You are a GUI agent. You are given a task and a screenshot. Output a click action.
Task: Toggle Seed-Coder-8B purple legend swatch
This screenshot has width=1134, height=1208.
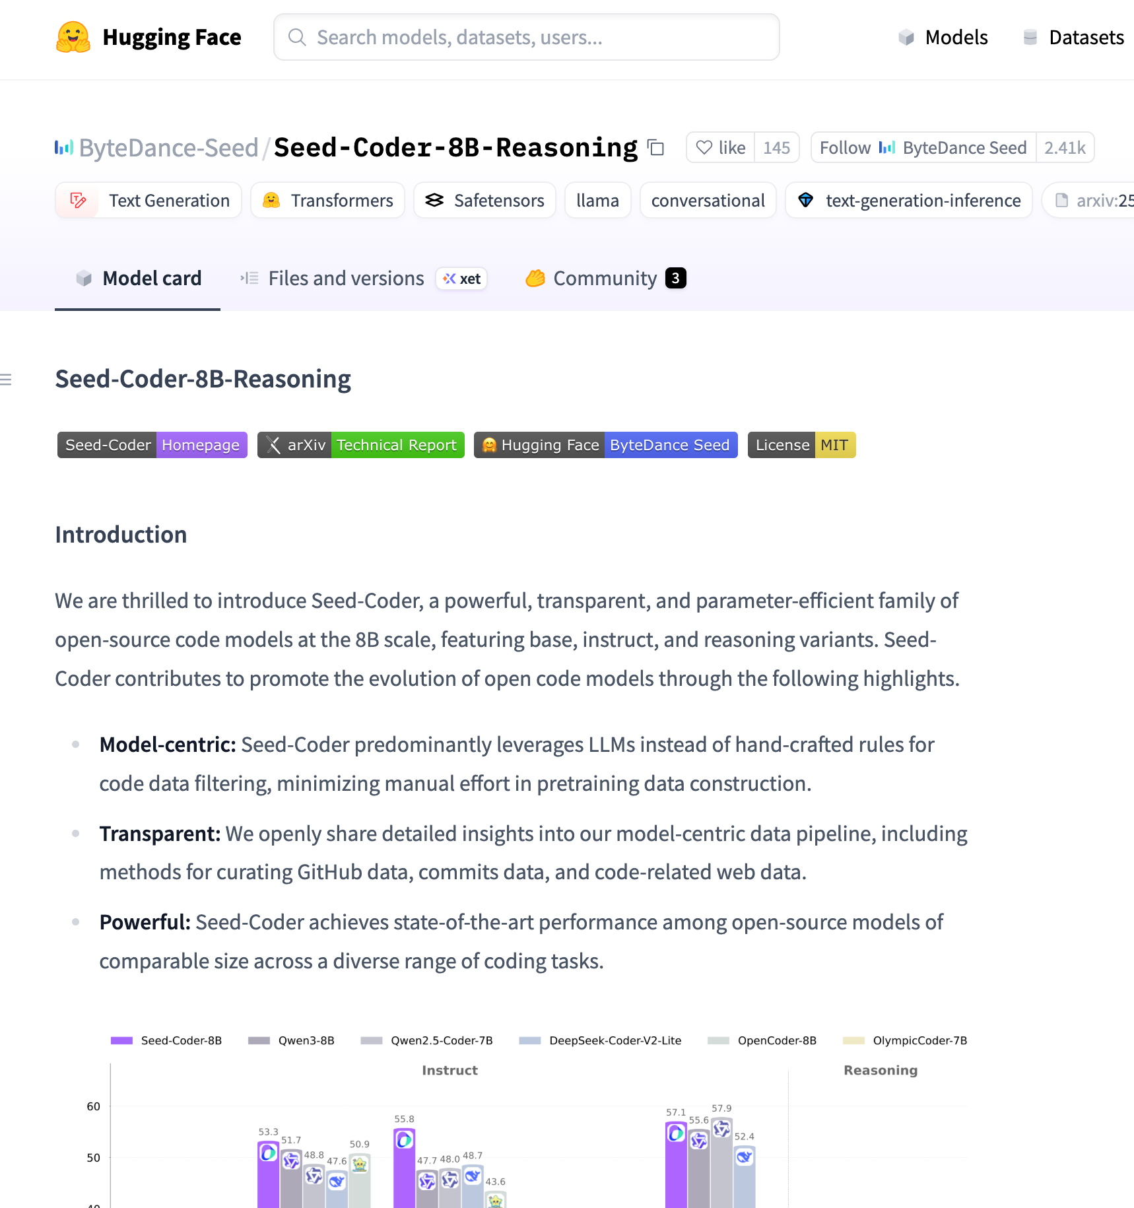121,1041
